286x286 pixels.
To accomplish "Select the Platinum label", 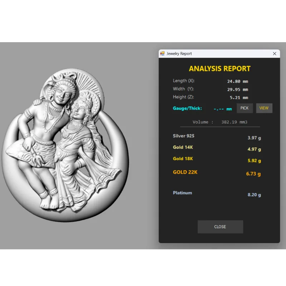I will coord(182,193).
